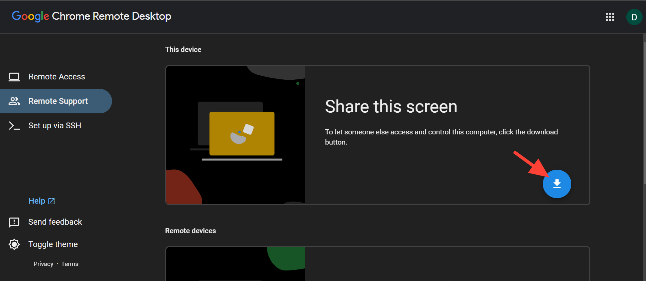Click the Share this screen heading

point(391,107)
